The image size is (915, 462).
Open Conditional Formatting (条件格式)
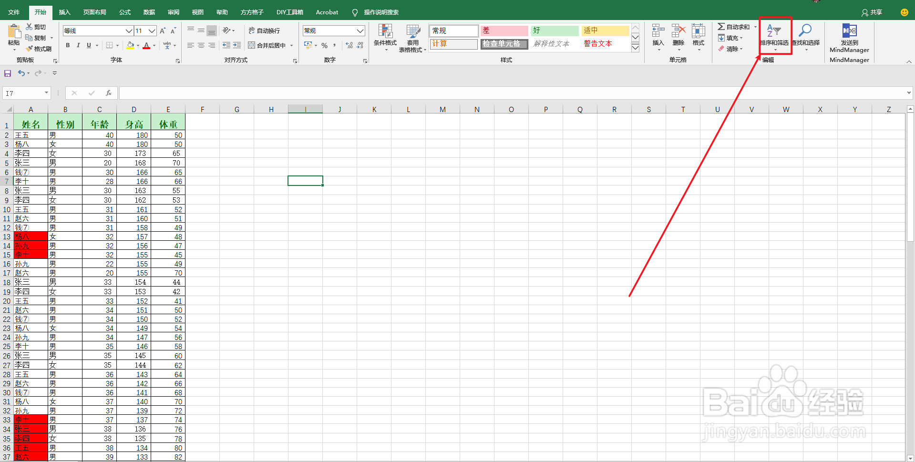click(385, 38)
